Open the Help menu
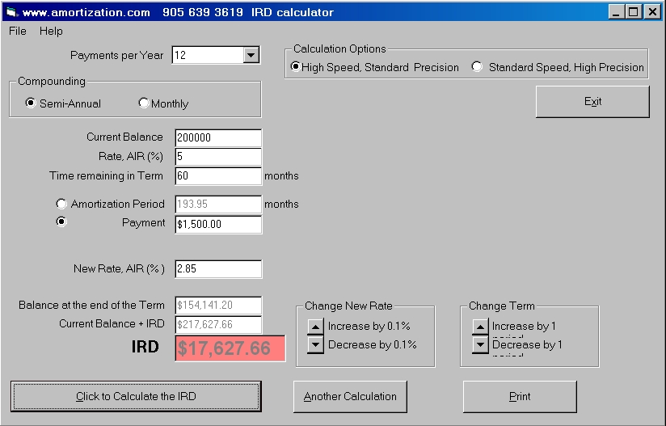Viewport: 666px width, 426px height. pos(51,31)
